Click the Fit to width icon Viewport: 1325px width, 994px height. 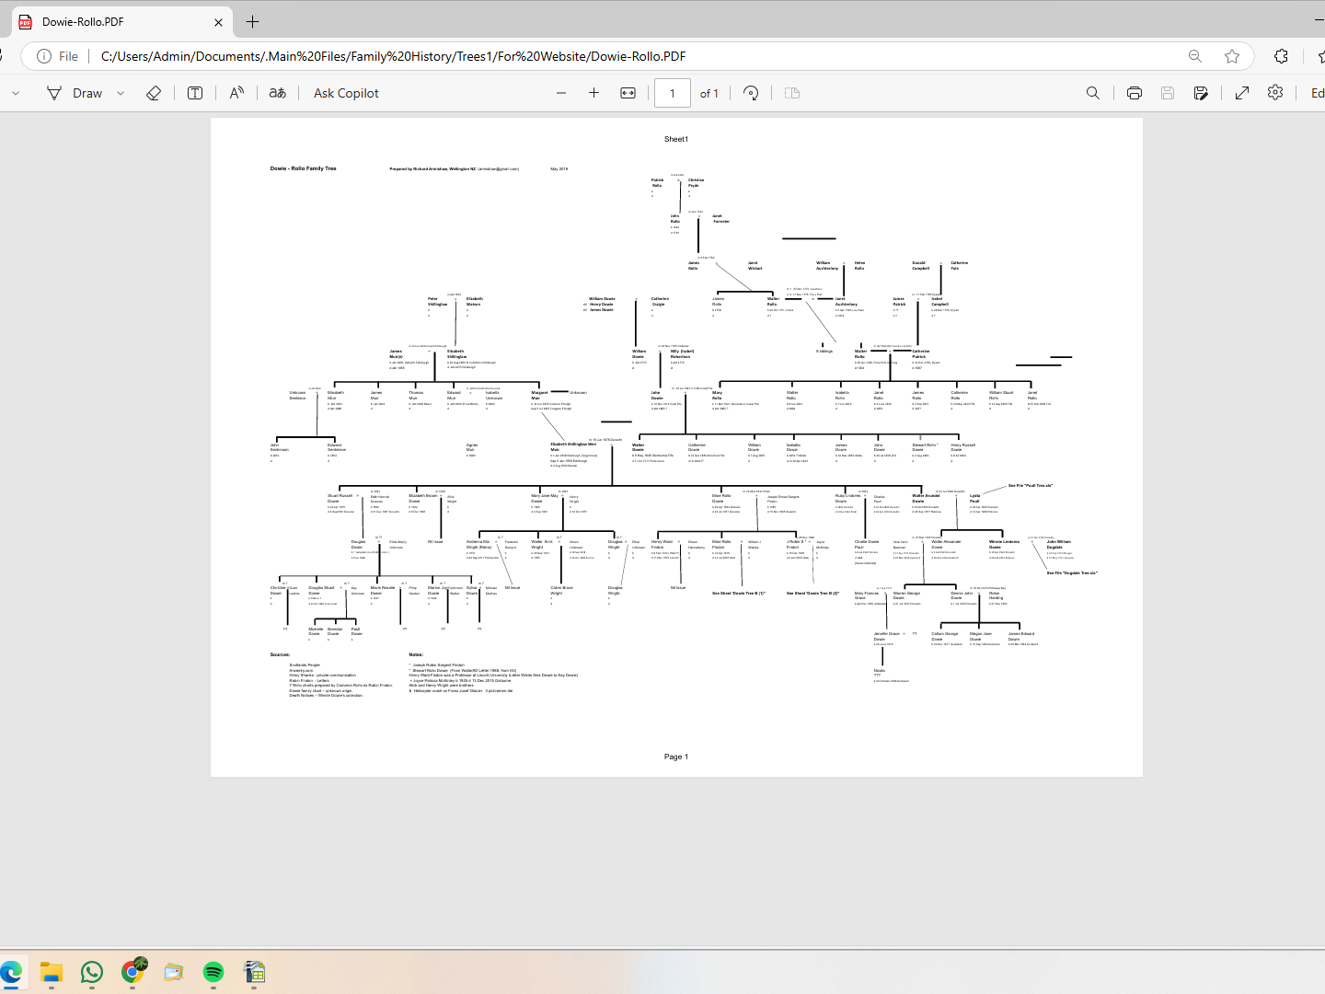click(628, 93)
